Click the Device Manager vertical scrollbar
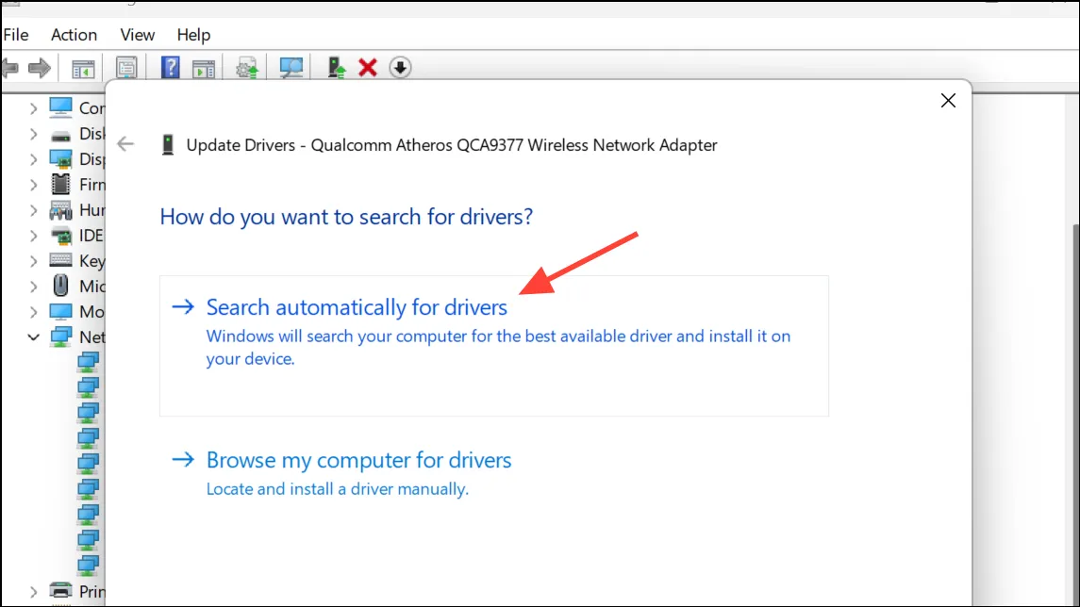The image size is (1080, 607). [x=1076, y=415]
